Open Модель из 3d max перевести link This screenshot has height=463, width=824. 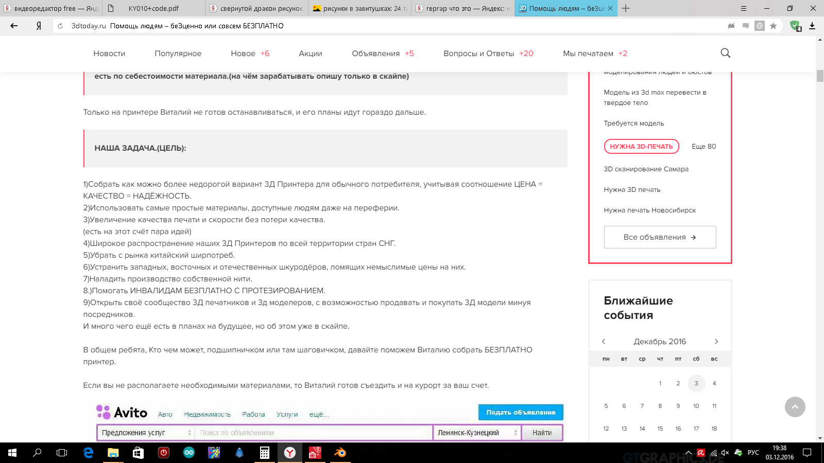tap(655, 98)
